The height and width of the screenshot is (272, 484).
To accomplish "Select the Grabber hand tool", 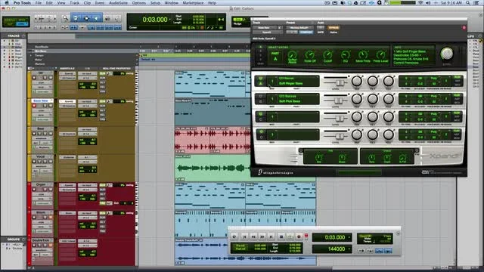I will pos(97,18).
